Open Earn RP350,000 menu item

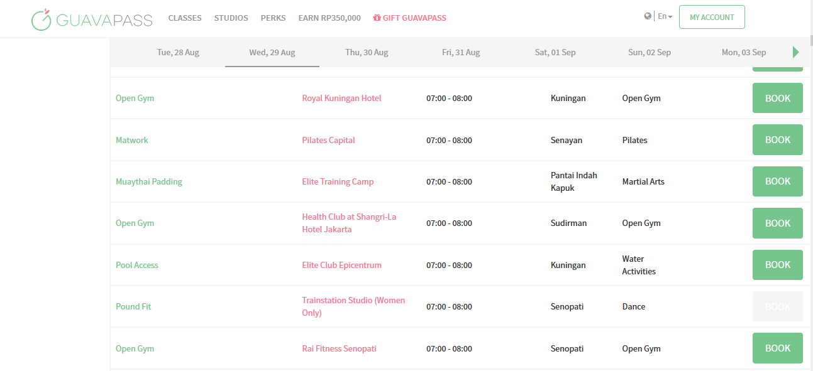329,18
